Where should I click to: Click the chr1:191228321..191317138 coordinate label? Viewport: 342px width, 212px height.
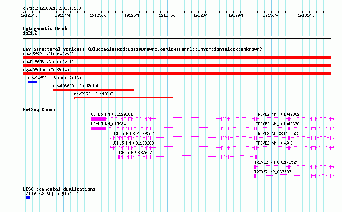click(52, 8)
